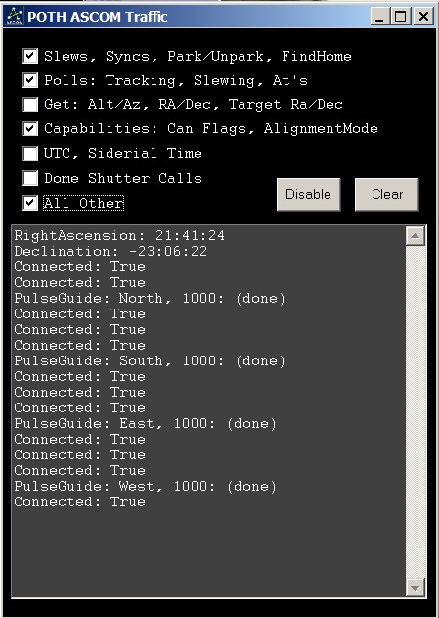Screen dimensions: 439x618
Task: Uncheck the All Other checkbox
Action: 30,203
